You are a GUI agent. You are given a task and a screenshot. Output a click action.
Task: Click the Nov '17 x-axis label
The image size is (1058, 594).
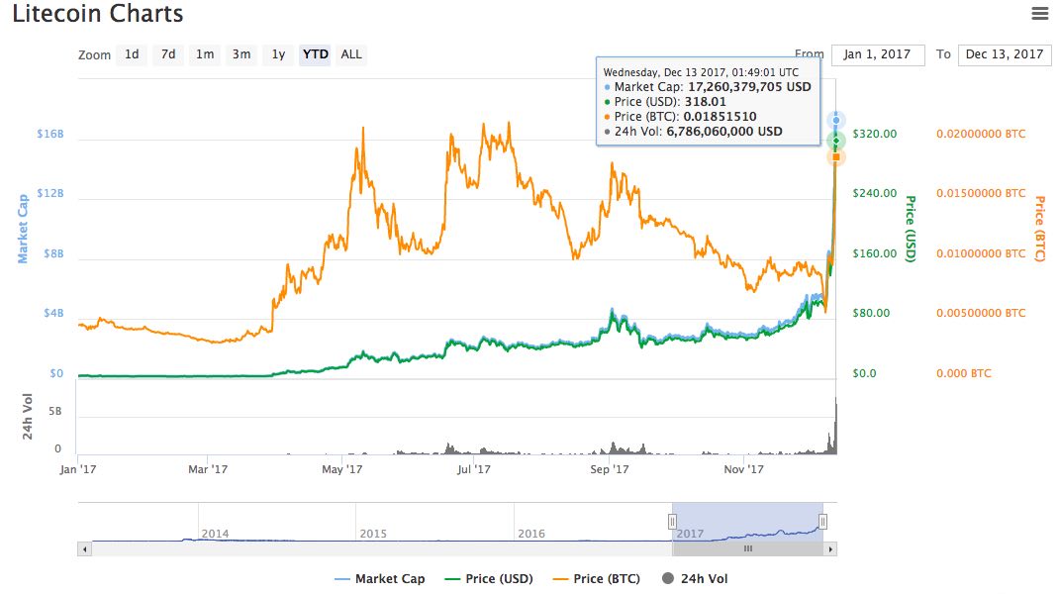pyautogui.click(x=743, y=469)
